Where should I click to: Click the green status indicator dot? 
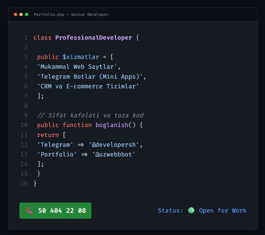191,210
